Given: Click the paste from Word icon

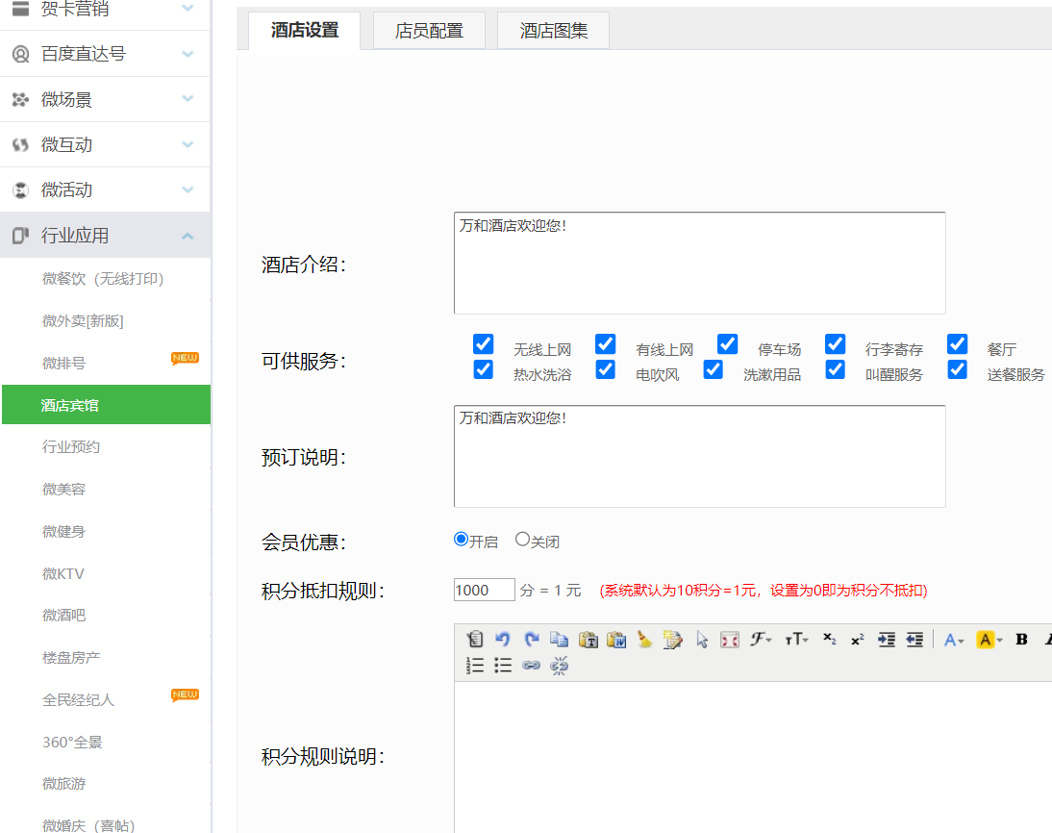Looking at the screenshot, I should (x=616, y=639).
